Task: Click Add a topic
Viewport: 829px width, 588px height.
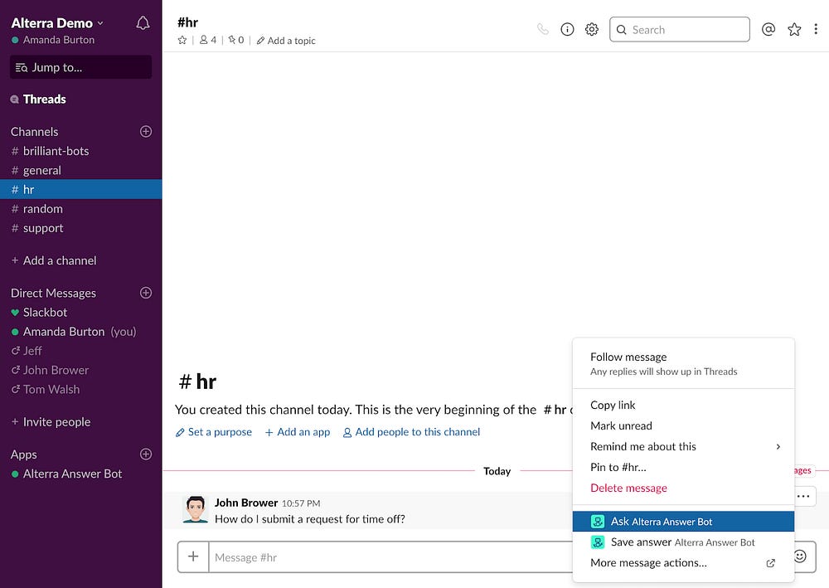Action: click(286, 40)
